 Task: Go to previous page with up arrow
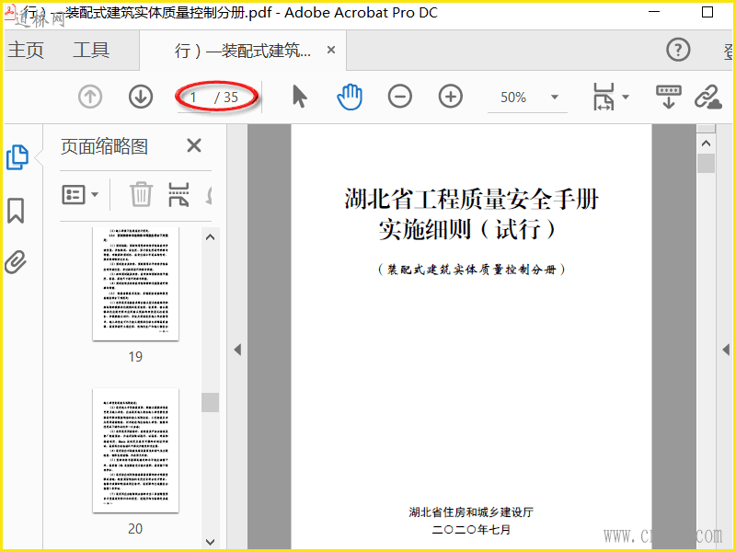[90, 97]
